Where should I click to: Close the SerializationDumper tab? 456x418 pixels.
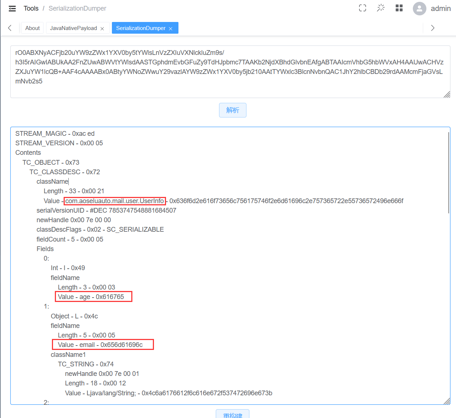pos(170,29)
